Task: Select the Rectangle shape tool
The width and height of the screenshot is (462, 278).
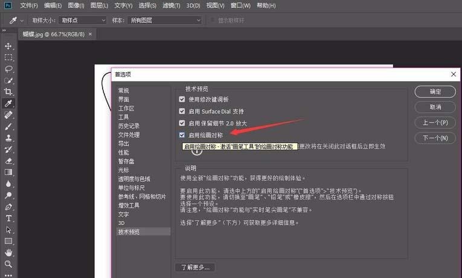Action: point(8,241)
